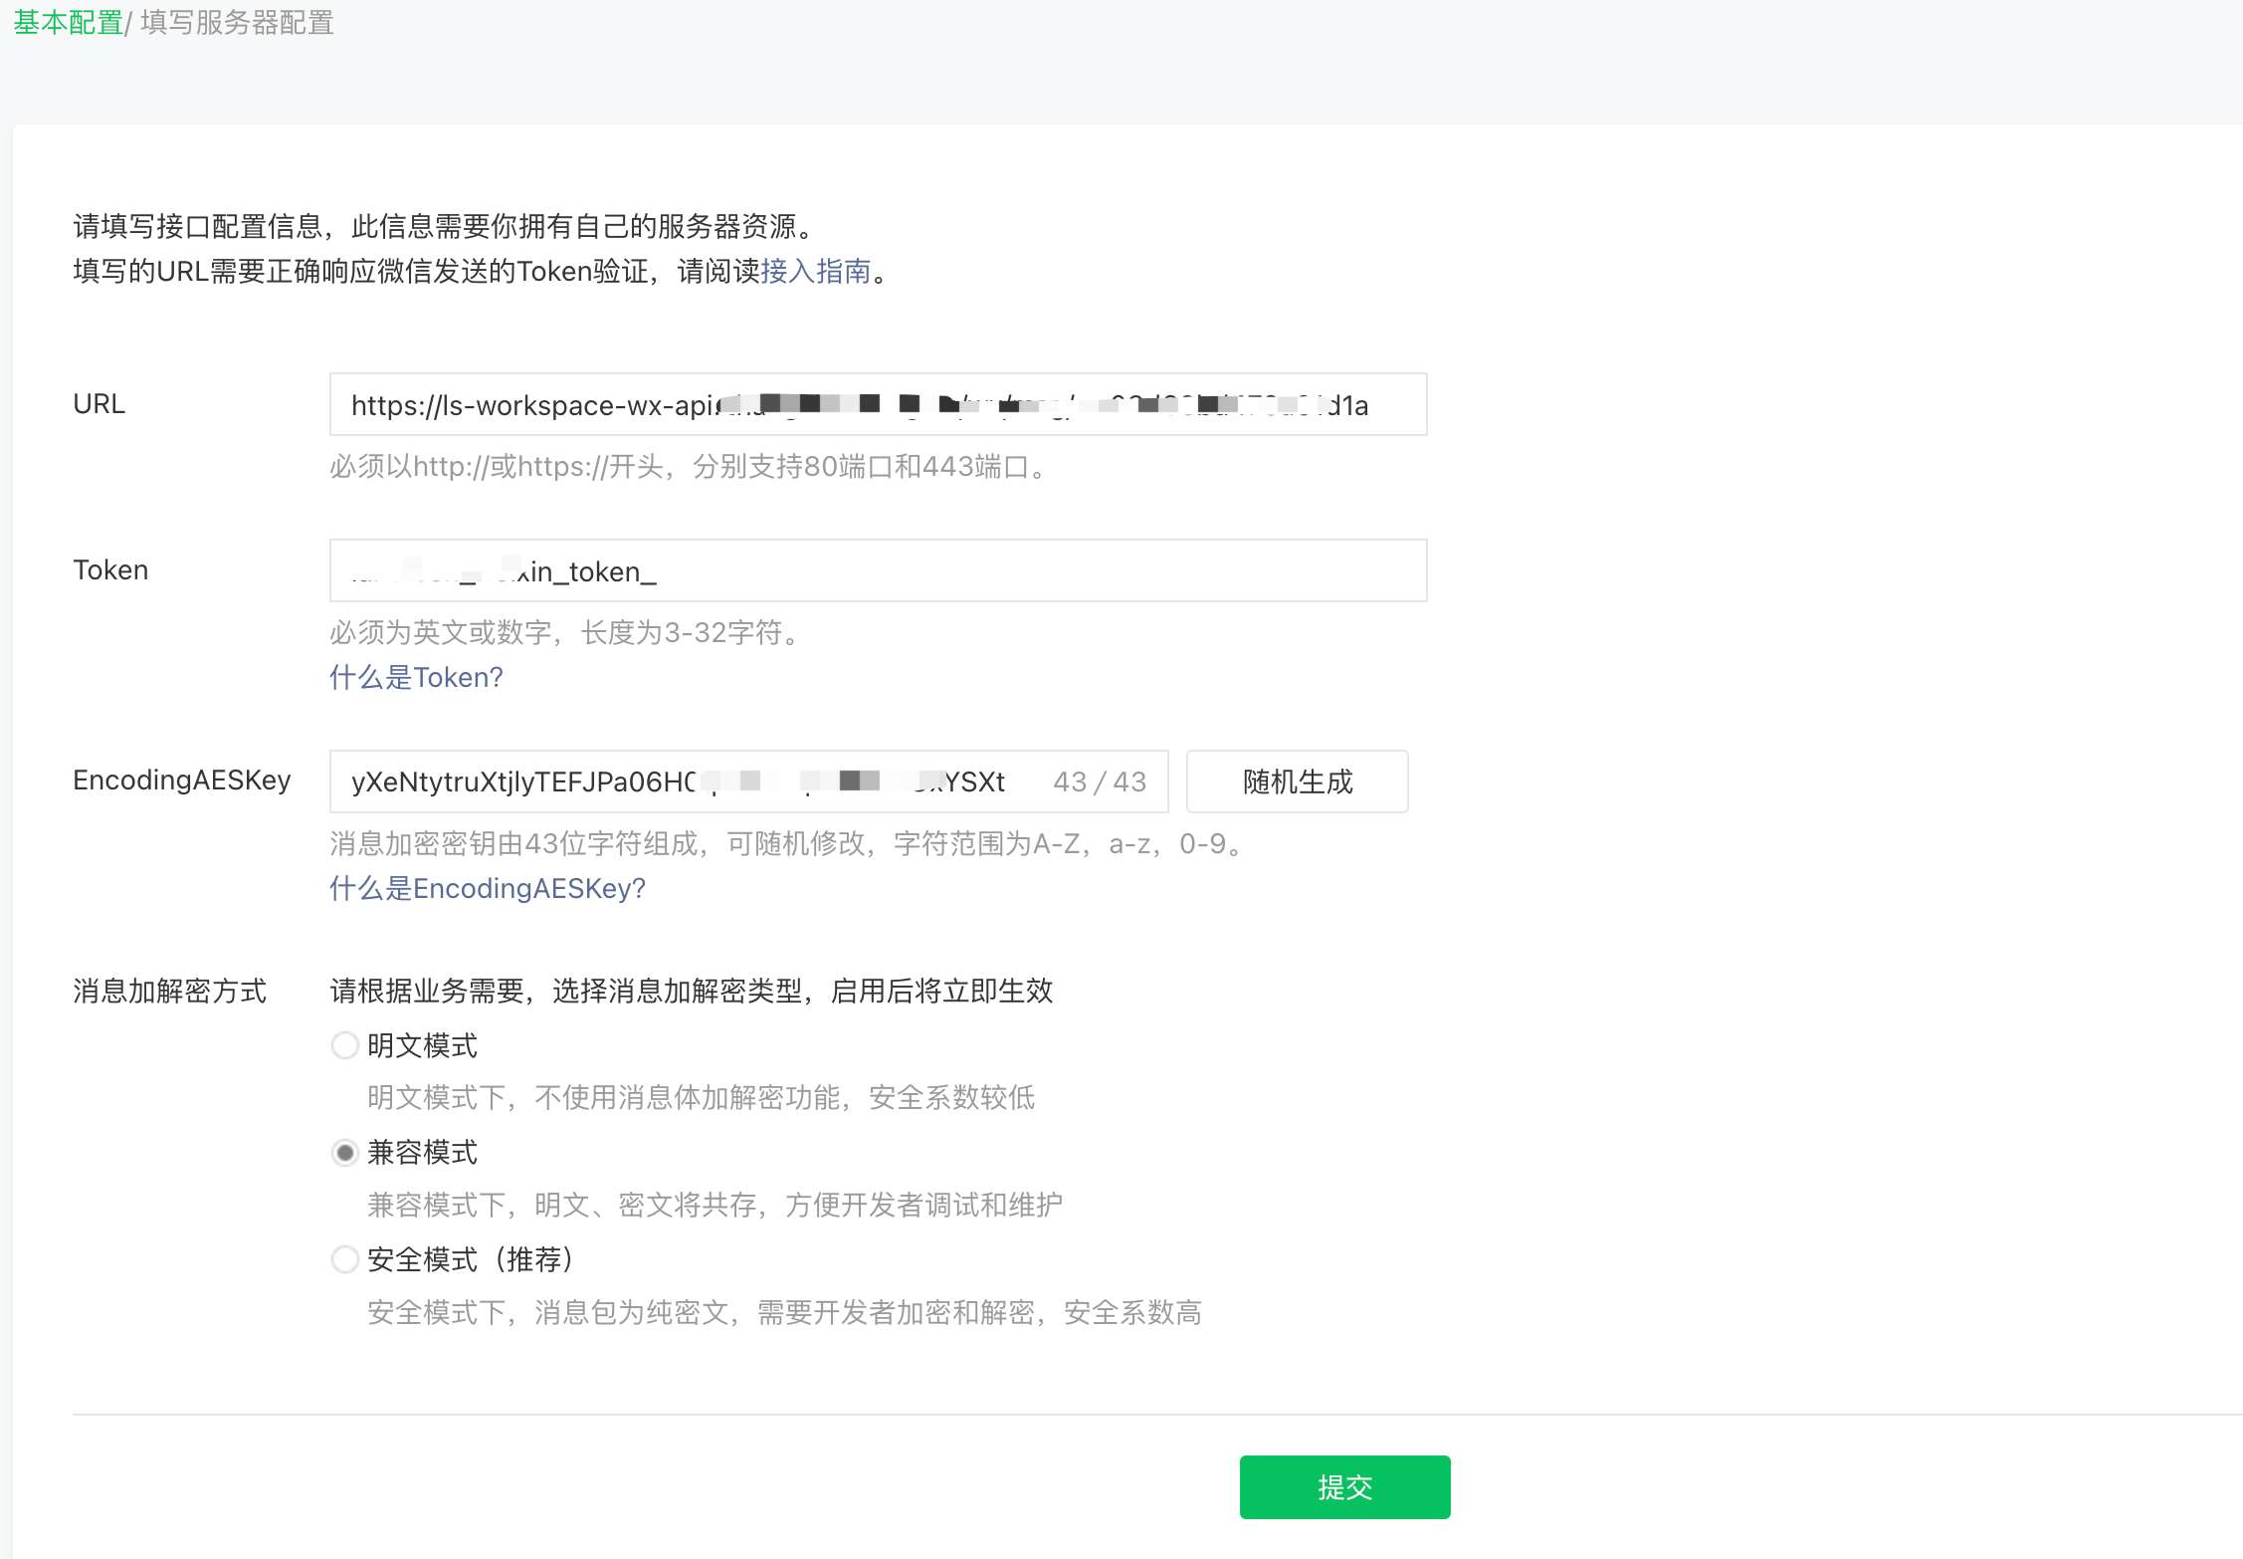
Task: Open the 什么是Token? help link
Action: [416, 677]
